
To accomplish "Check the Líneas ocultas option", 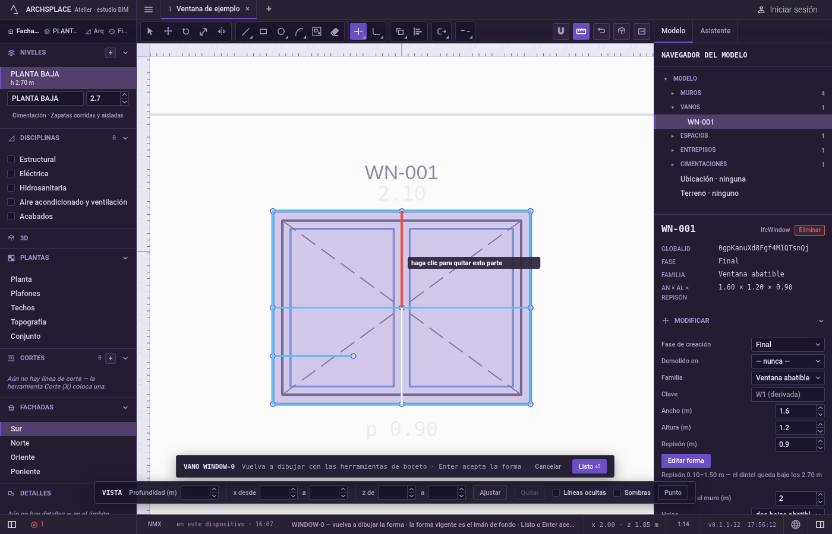I will (x=556, y=492).
